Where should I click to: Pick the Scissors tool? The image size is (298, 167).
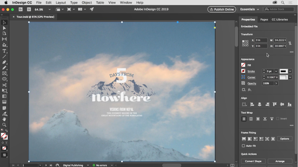point(4,85)
